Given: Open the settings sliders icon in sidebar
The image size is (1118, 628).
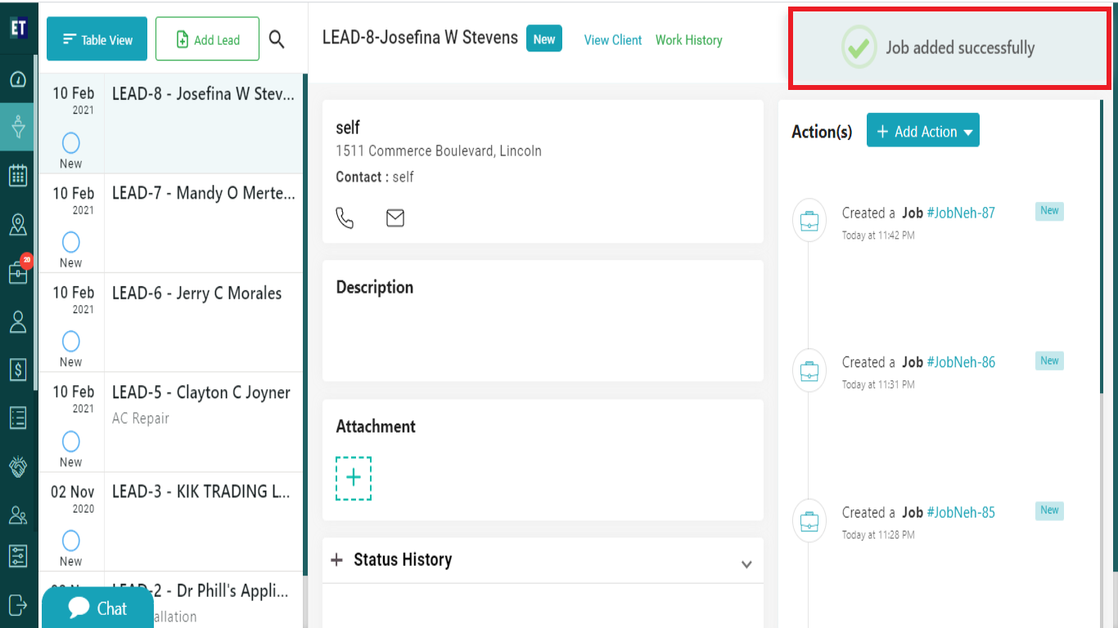Looking at the screenshot, I should pyautogui.click(x=18, y=556).
